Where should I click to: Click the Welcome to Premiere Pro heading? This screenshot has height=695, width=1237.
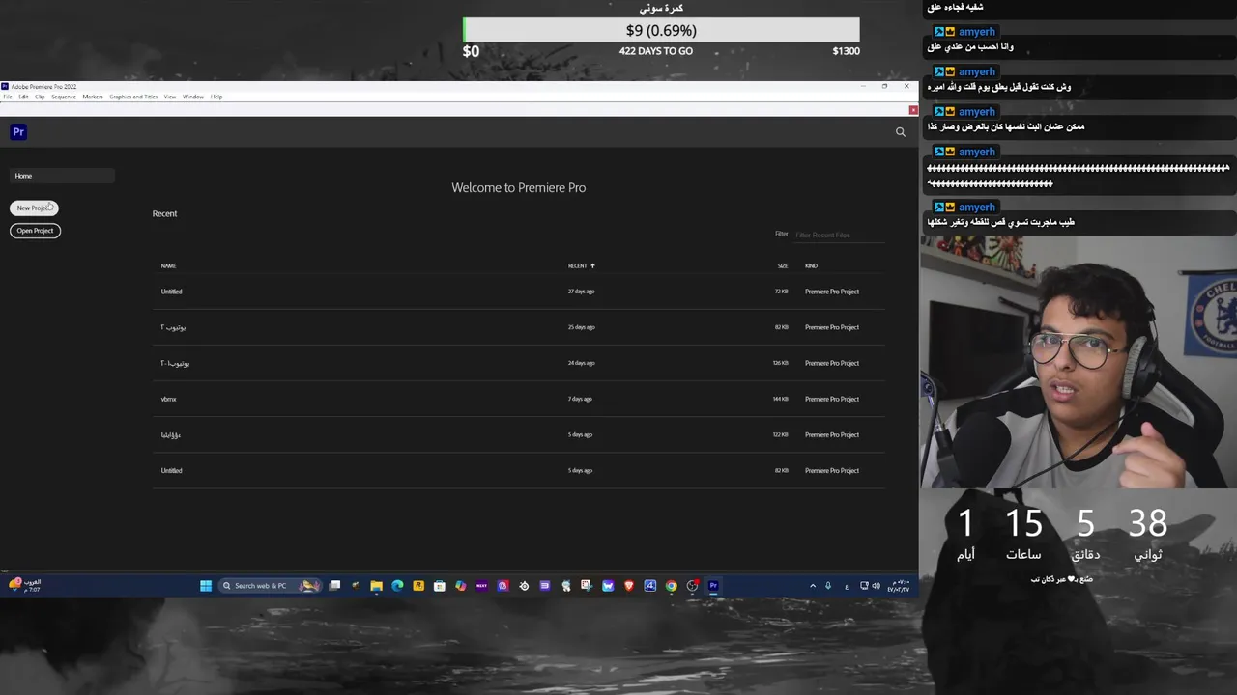(518, 187)
